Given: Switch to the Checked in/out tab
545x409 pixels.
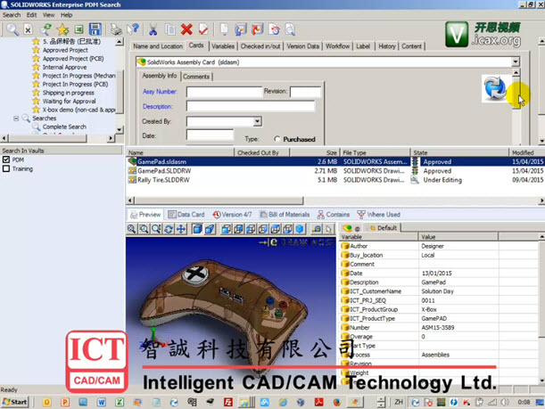Looking at the screenshot, I should click(x=260, y=46).
